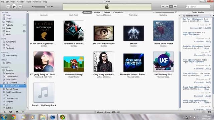Screen dimensions: 214x120
Task: Toggle shuffle in the bottom bar
Action: [x=11, y=112]
